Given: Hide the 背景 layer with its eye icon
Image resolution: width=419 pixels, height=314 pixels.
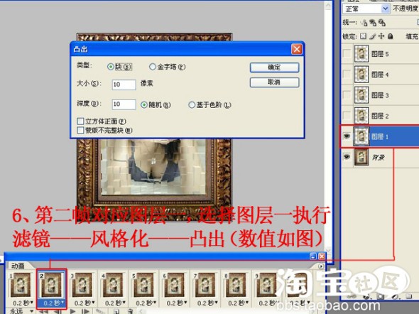Looking at the screenshot, I should pos(347,156).
